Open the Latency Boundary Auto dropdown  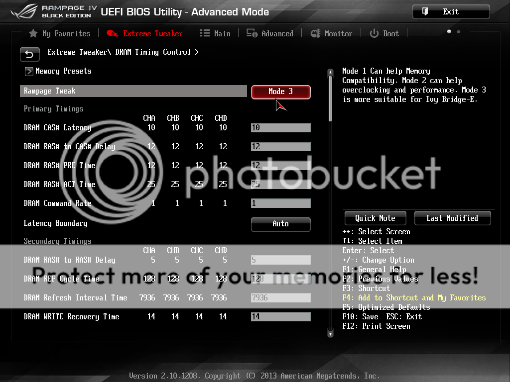[280, 224]
